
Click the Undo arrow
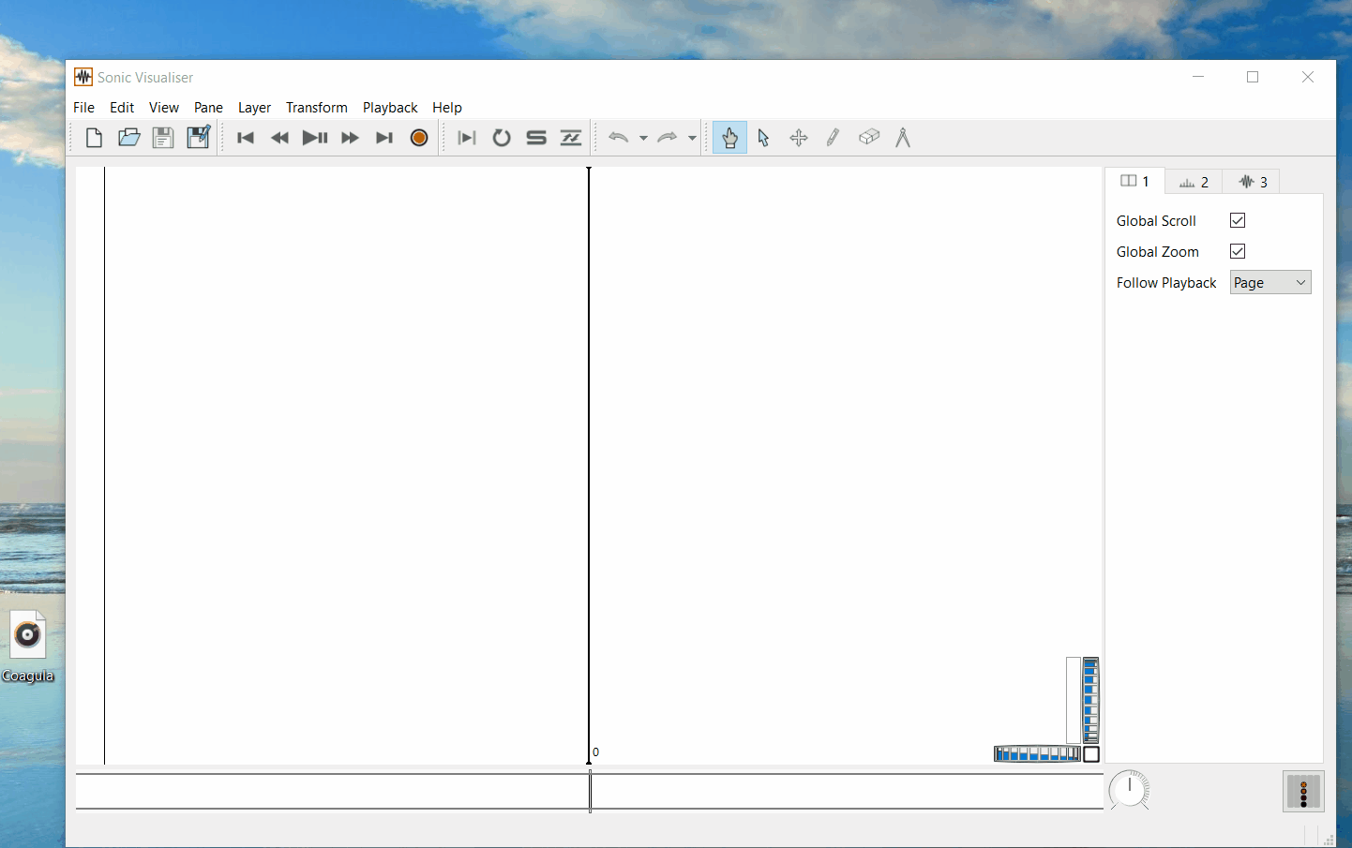pos(618,138)
